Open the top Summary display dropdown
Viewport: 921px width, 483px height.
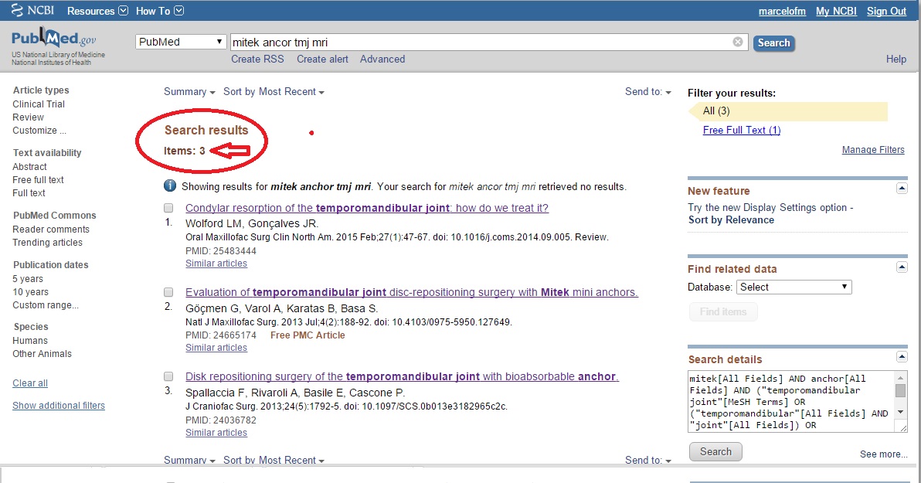point(189,92)
